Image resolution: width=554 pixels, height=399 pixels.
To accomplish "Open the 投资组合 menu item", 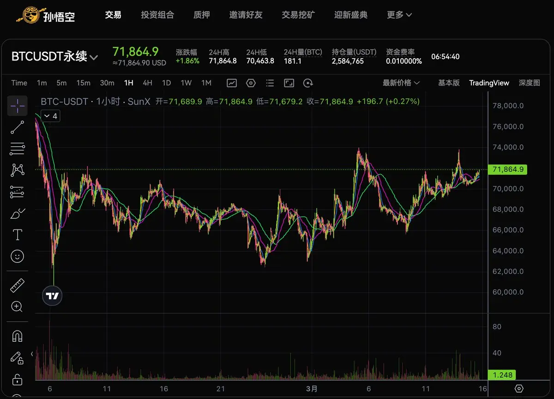I will 157,15.
